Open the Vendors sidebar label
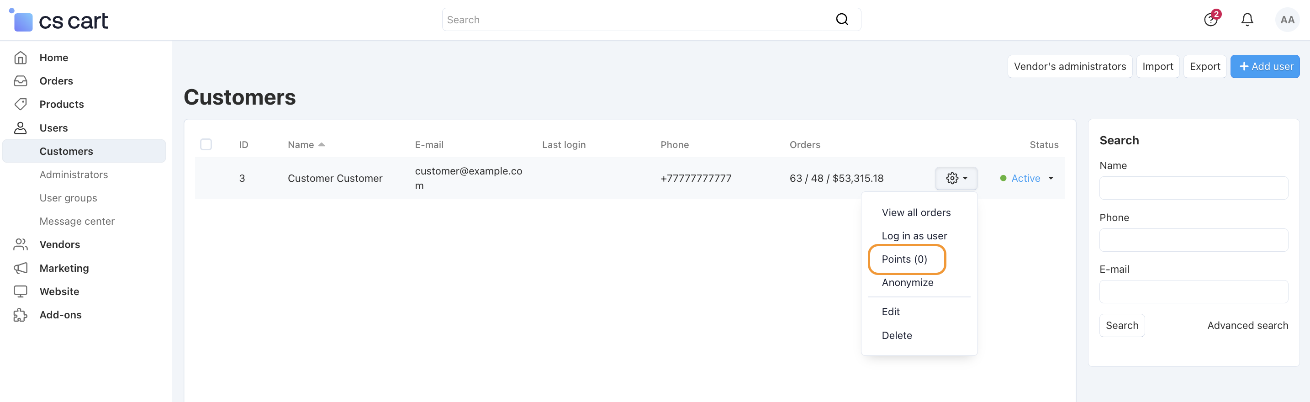This screenshot has width=1310, height=402. coord(59,244)
